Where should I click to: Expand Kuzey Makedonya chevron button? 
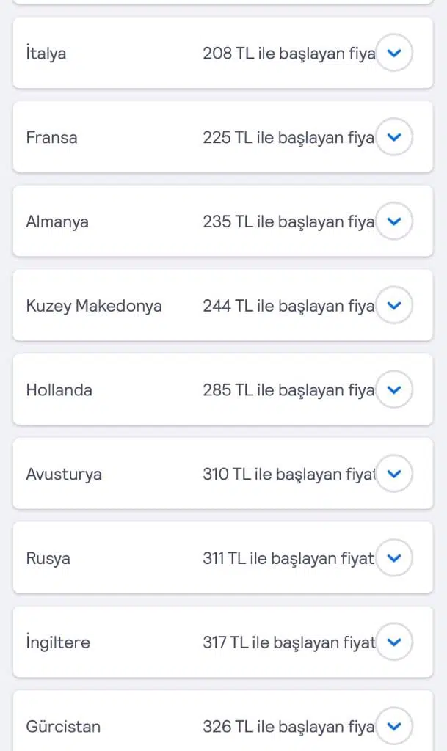[x=394, y=305]
